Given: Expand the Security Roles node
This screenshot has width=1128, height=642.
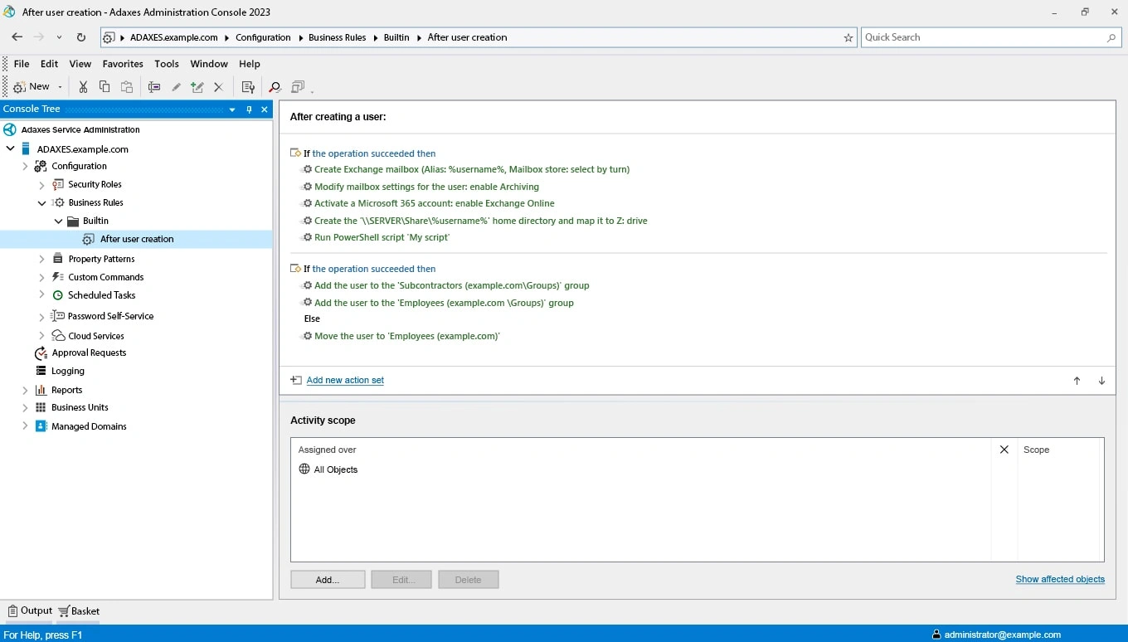Looking at the screenshot, I should click(x=42, y=185).
